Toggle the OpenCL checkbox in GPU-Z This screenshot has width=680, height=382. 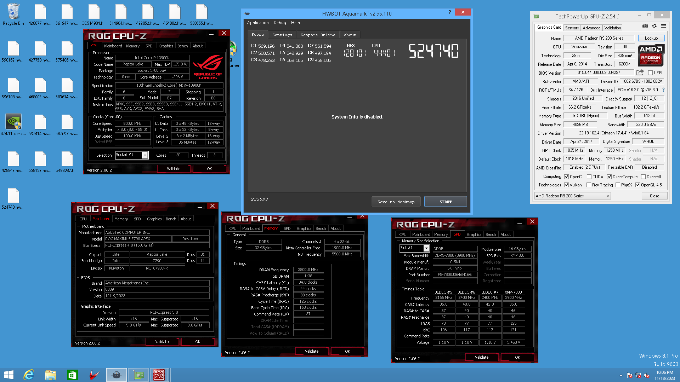(566, 177)
